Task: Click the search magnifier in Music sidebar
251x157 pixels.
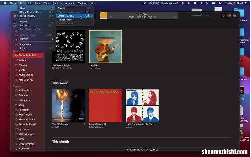Action: pyautogui.click(x=15, y=24)
